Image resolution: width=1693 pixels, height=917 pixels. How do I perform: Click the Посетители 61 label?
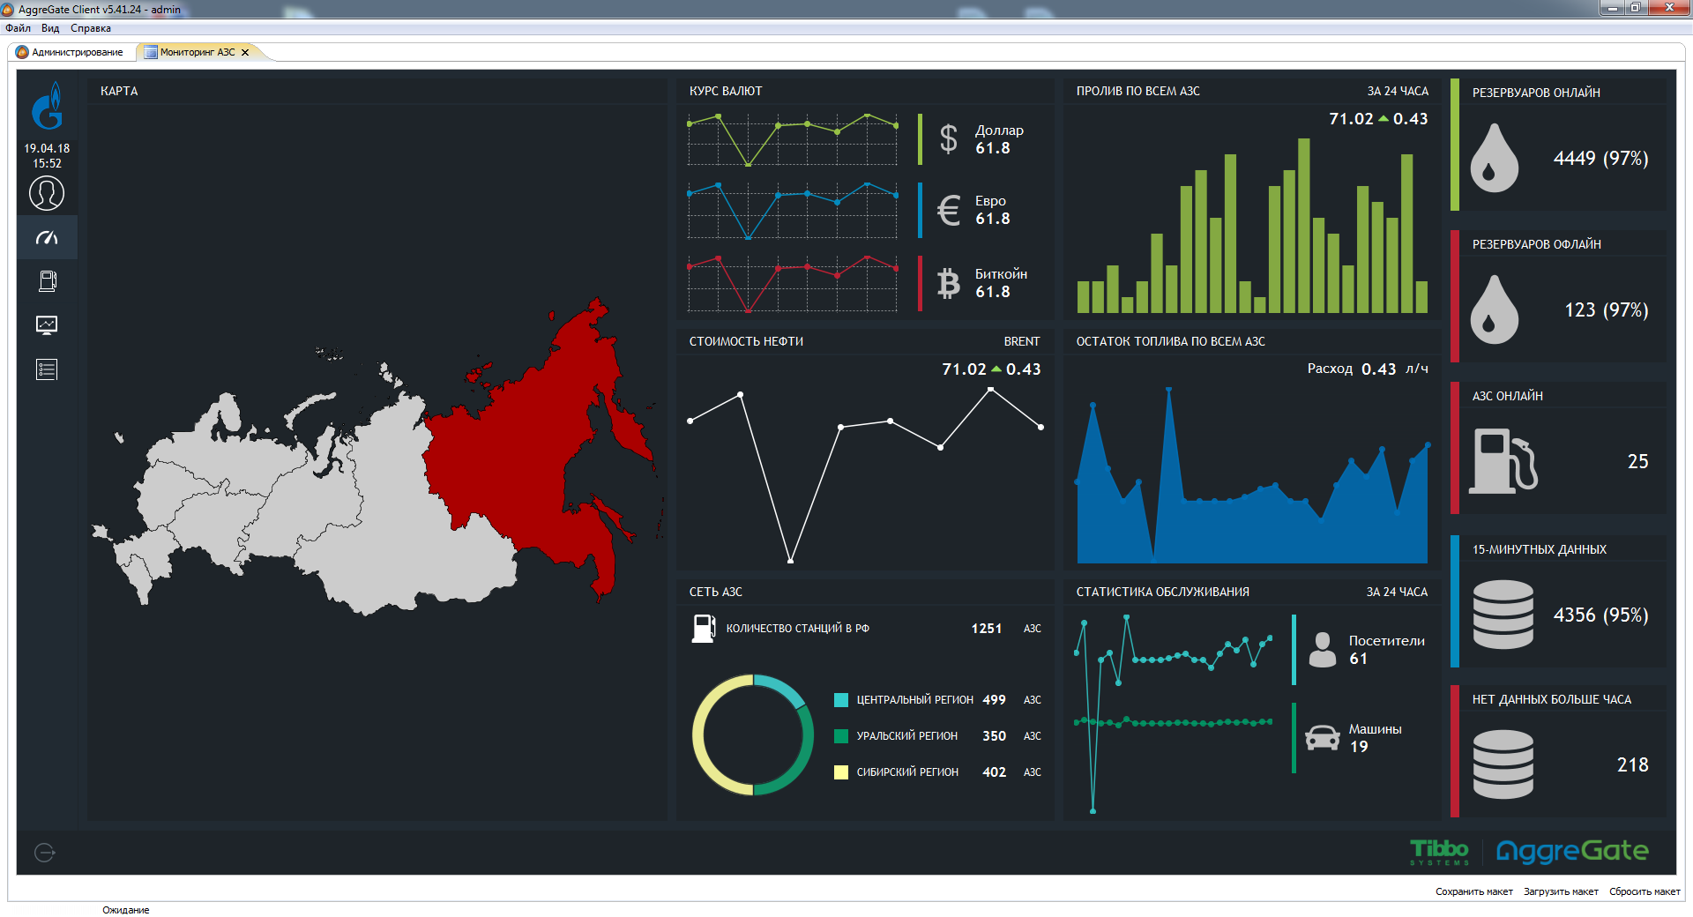point(1386,650)
